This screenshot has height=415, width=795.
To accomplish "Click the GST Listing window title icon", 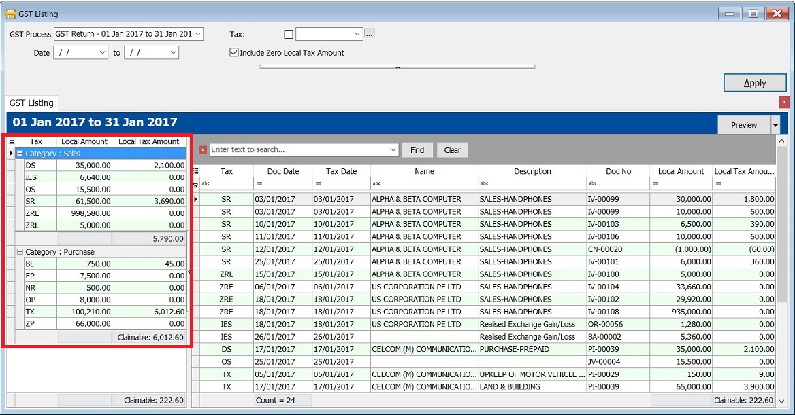I will 10,14.
